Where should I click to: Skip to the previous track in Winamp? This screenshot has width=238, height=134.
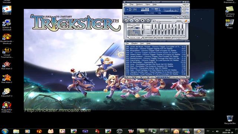click(126, 20)
